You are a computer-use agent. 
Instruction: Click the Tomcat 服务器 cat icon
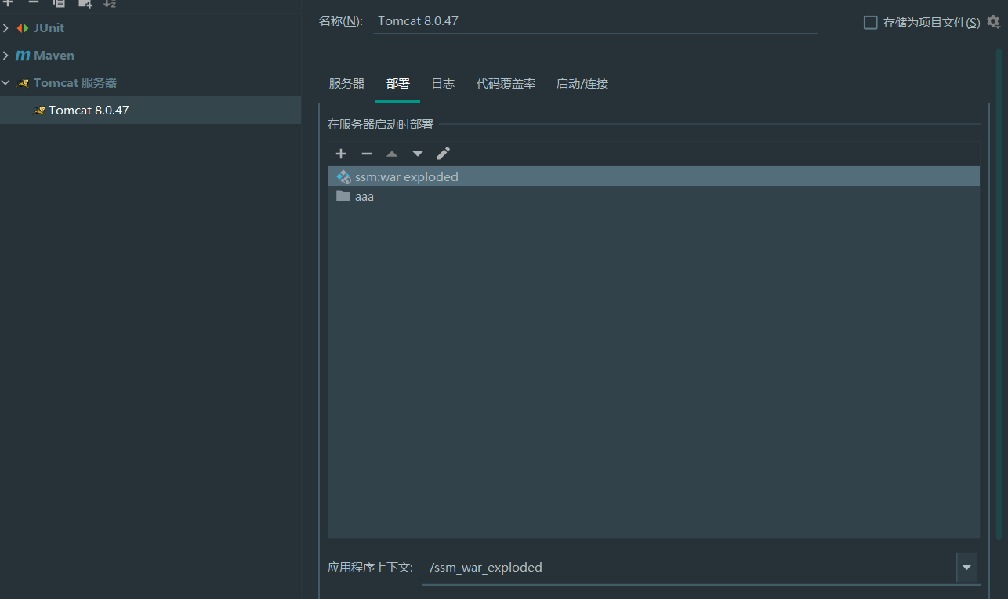pos(24,83)
